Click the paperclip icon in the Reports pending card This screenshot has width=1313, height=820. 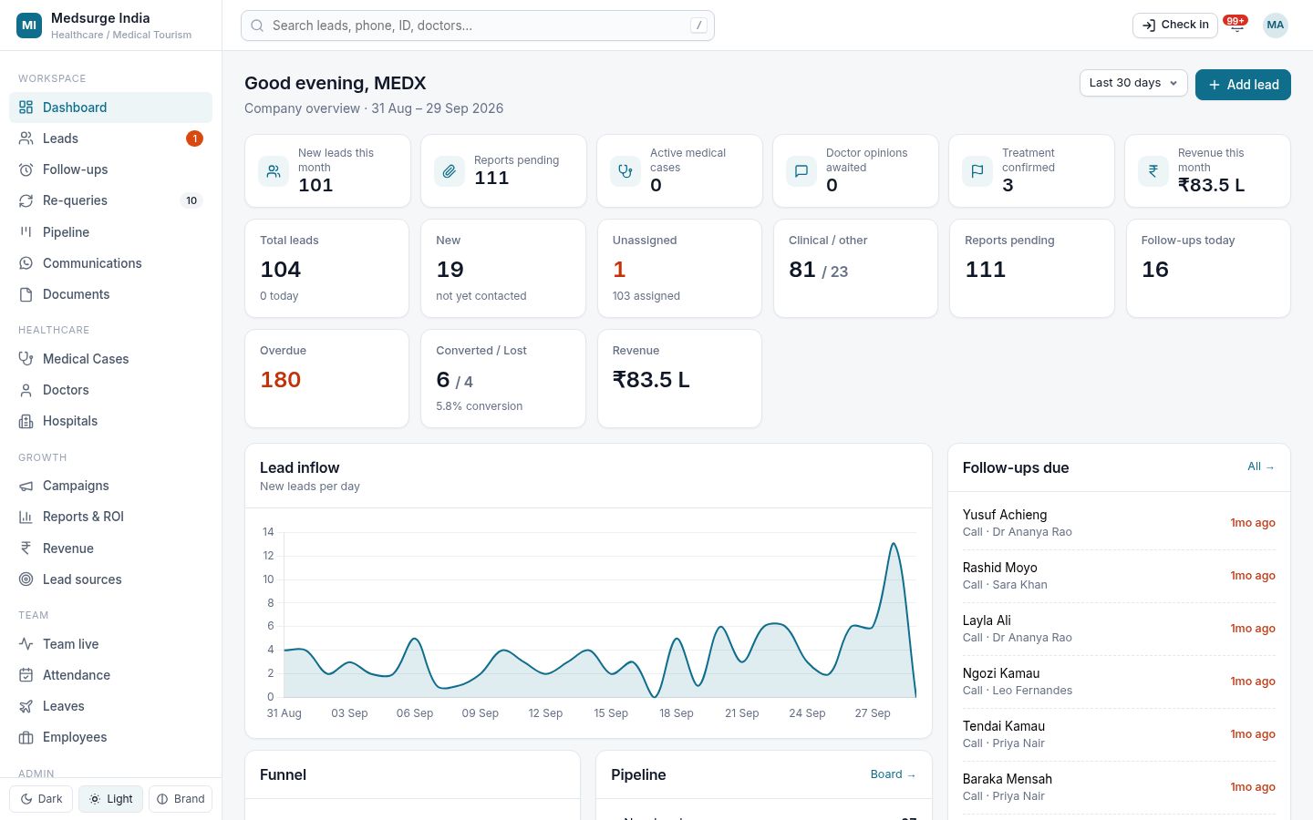click(x=450, y=171)
